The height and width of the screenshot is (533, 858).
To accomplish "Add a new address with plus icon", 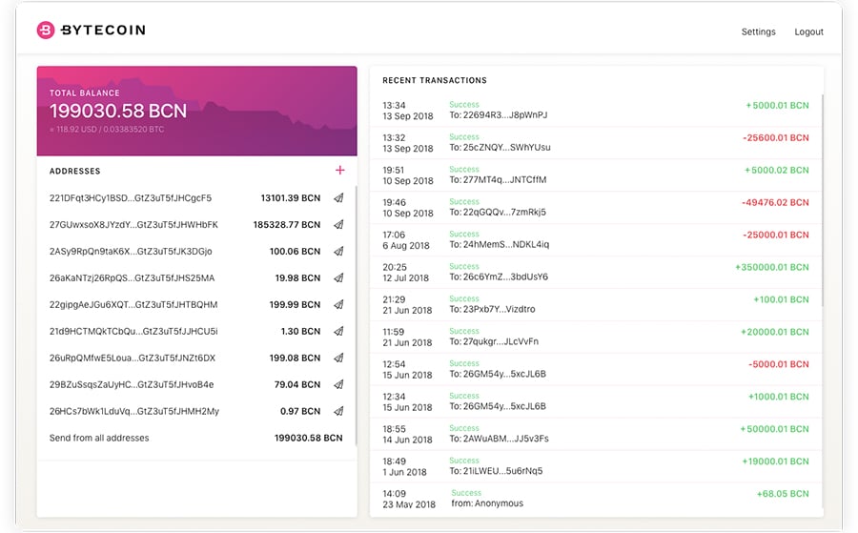I will pyautogui.click(x=339, y=171).
